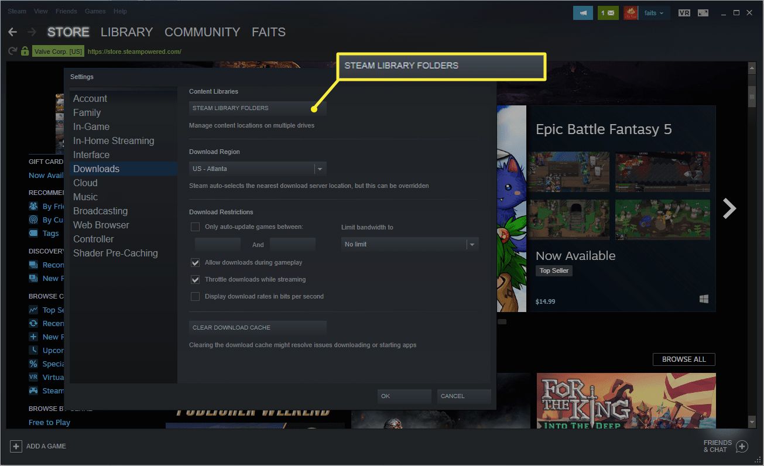Image resolution: width=764 pixels, height=466 pixels.
Task: Open the View menu
Action: tap(41, 11)
